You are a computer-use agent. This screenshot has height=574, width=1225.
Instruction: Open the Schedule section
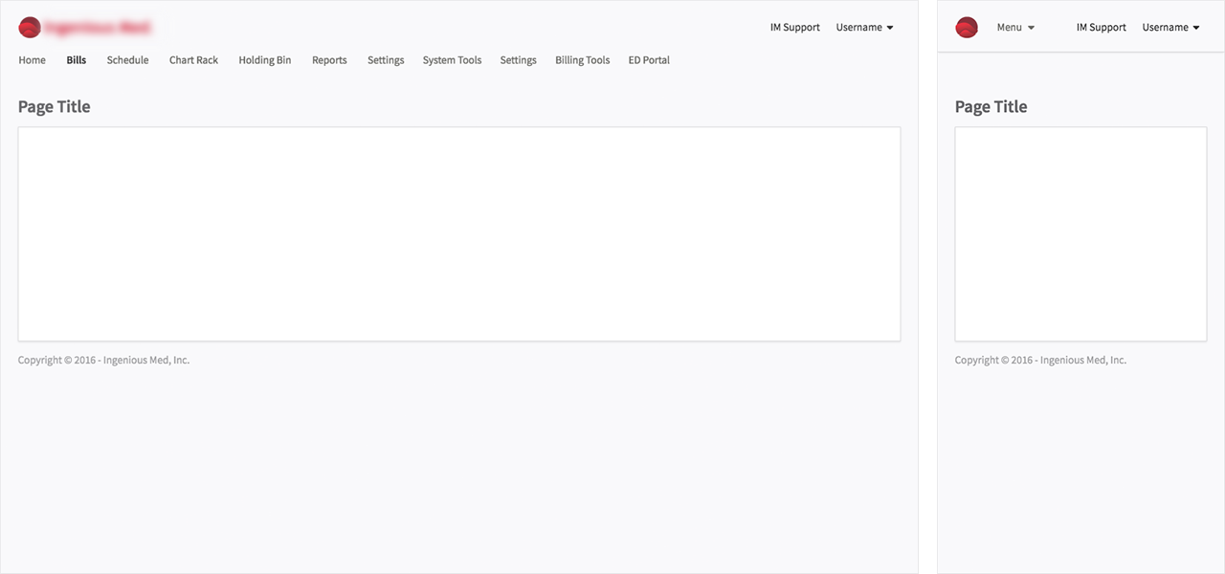(x=127, y=59)
